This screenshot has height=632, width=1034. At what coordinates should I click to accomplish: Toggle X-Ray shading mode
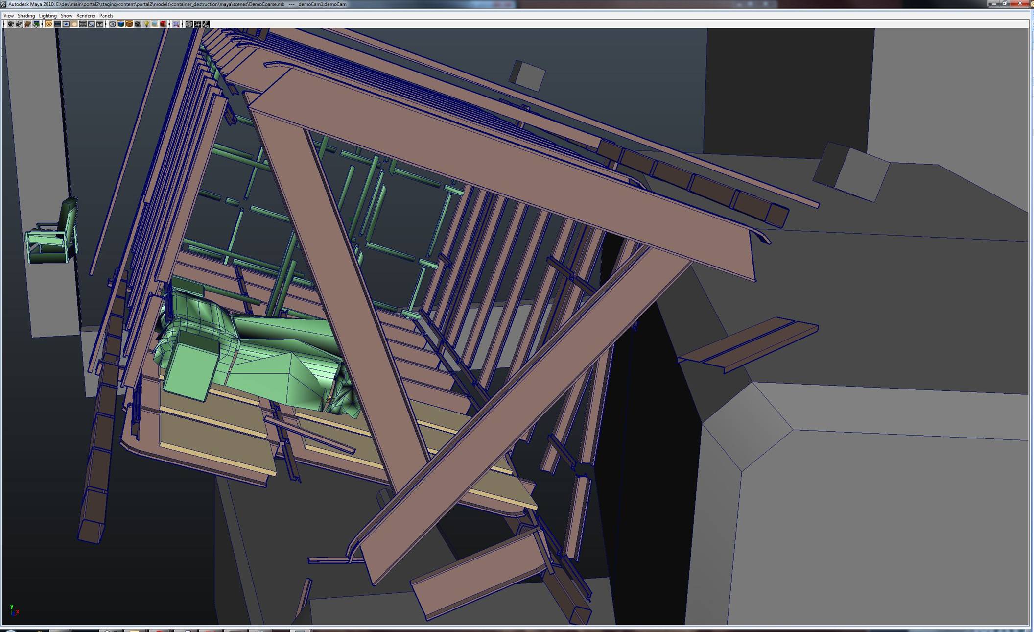tap(189, 24)
